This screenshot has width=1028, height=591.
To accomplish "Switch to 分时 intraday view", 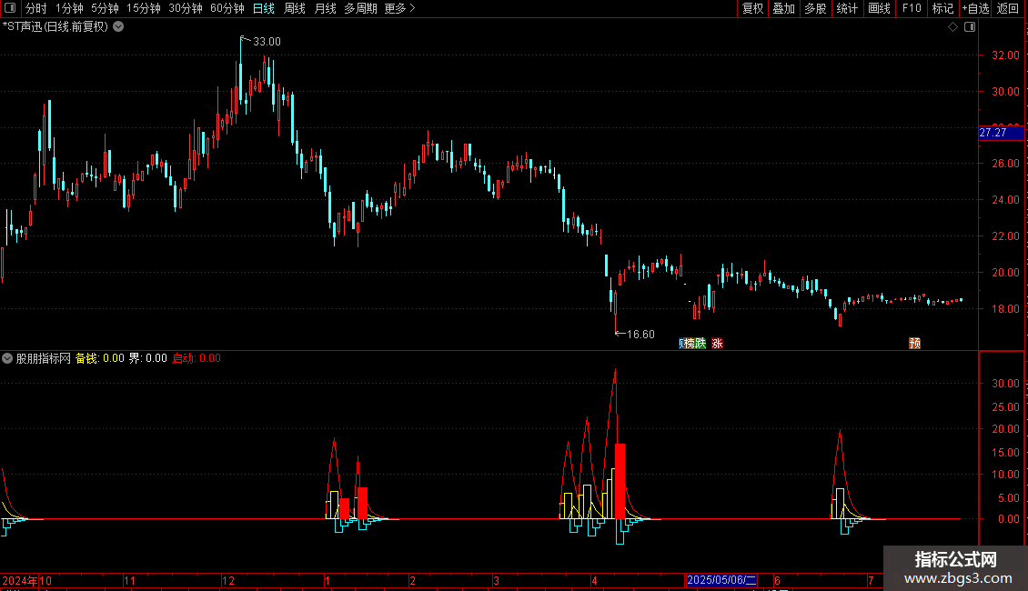I will click(36, 8).
